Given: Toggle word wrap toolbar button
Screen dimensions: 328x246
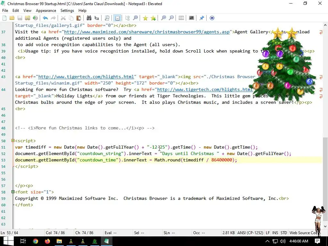Looking at the screenshot, I should coord(117,18).
